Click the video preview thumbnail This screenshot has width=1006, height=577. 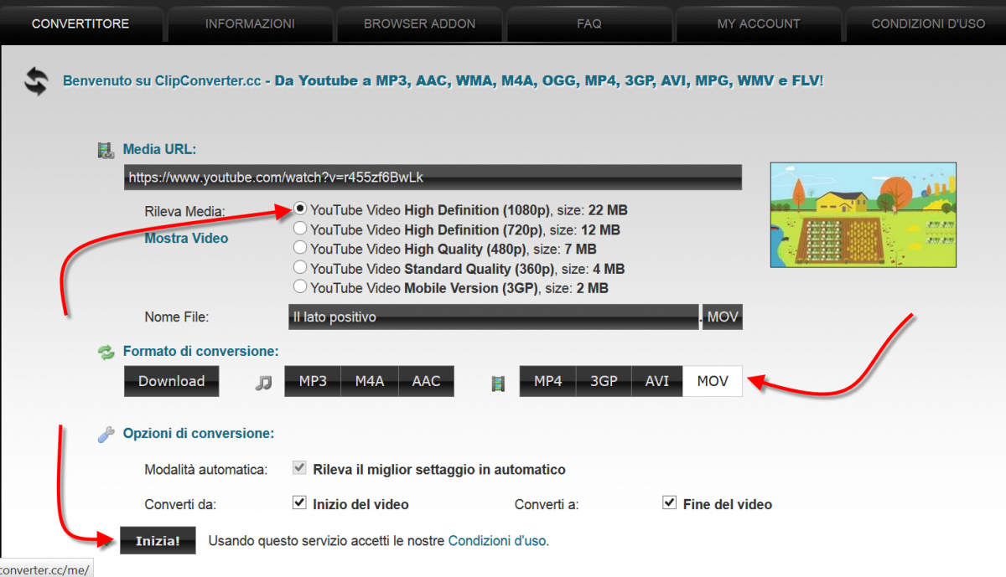coord(863,215)
